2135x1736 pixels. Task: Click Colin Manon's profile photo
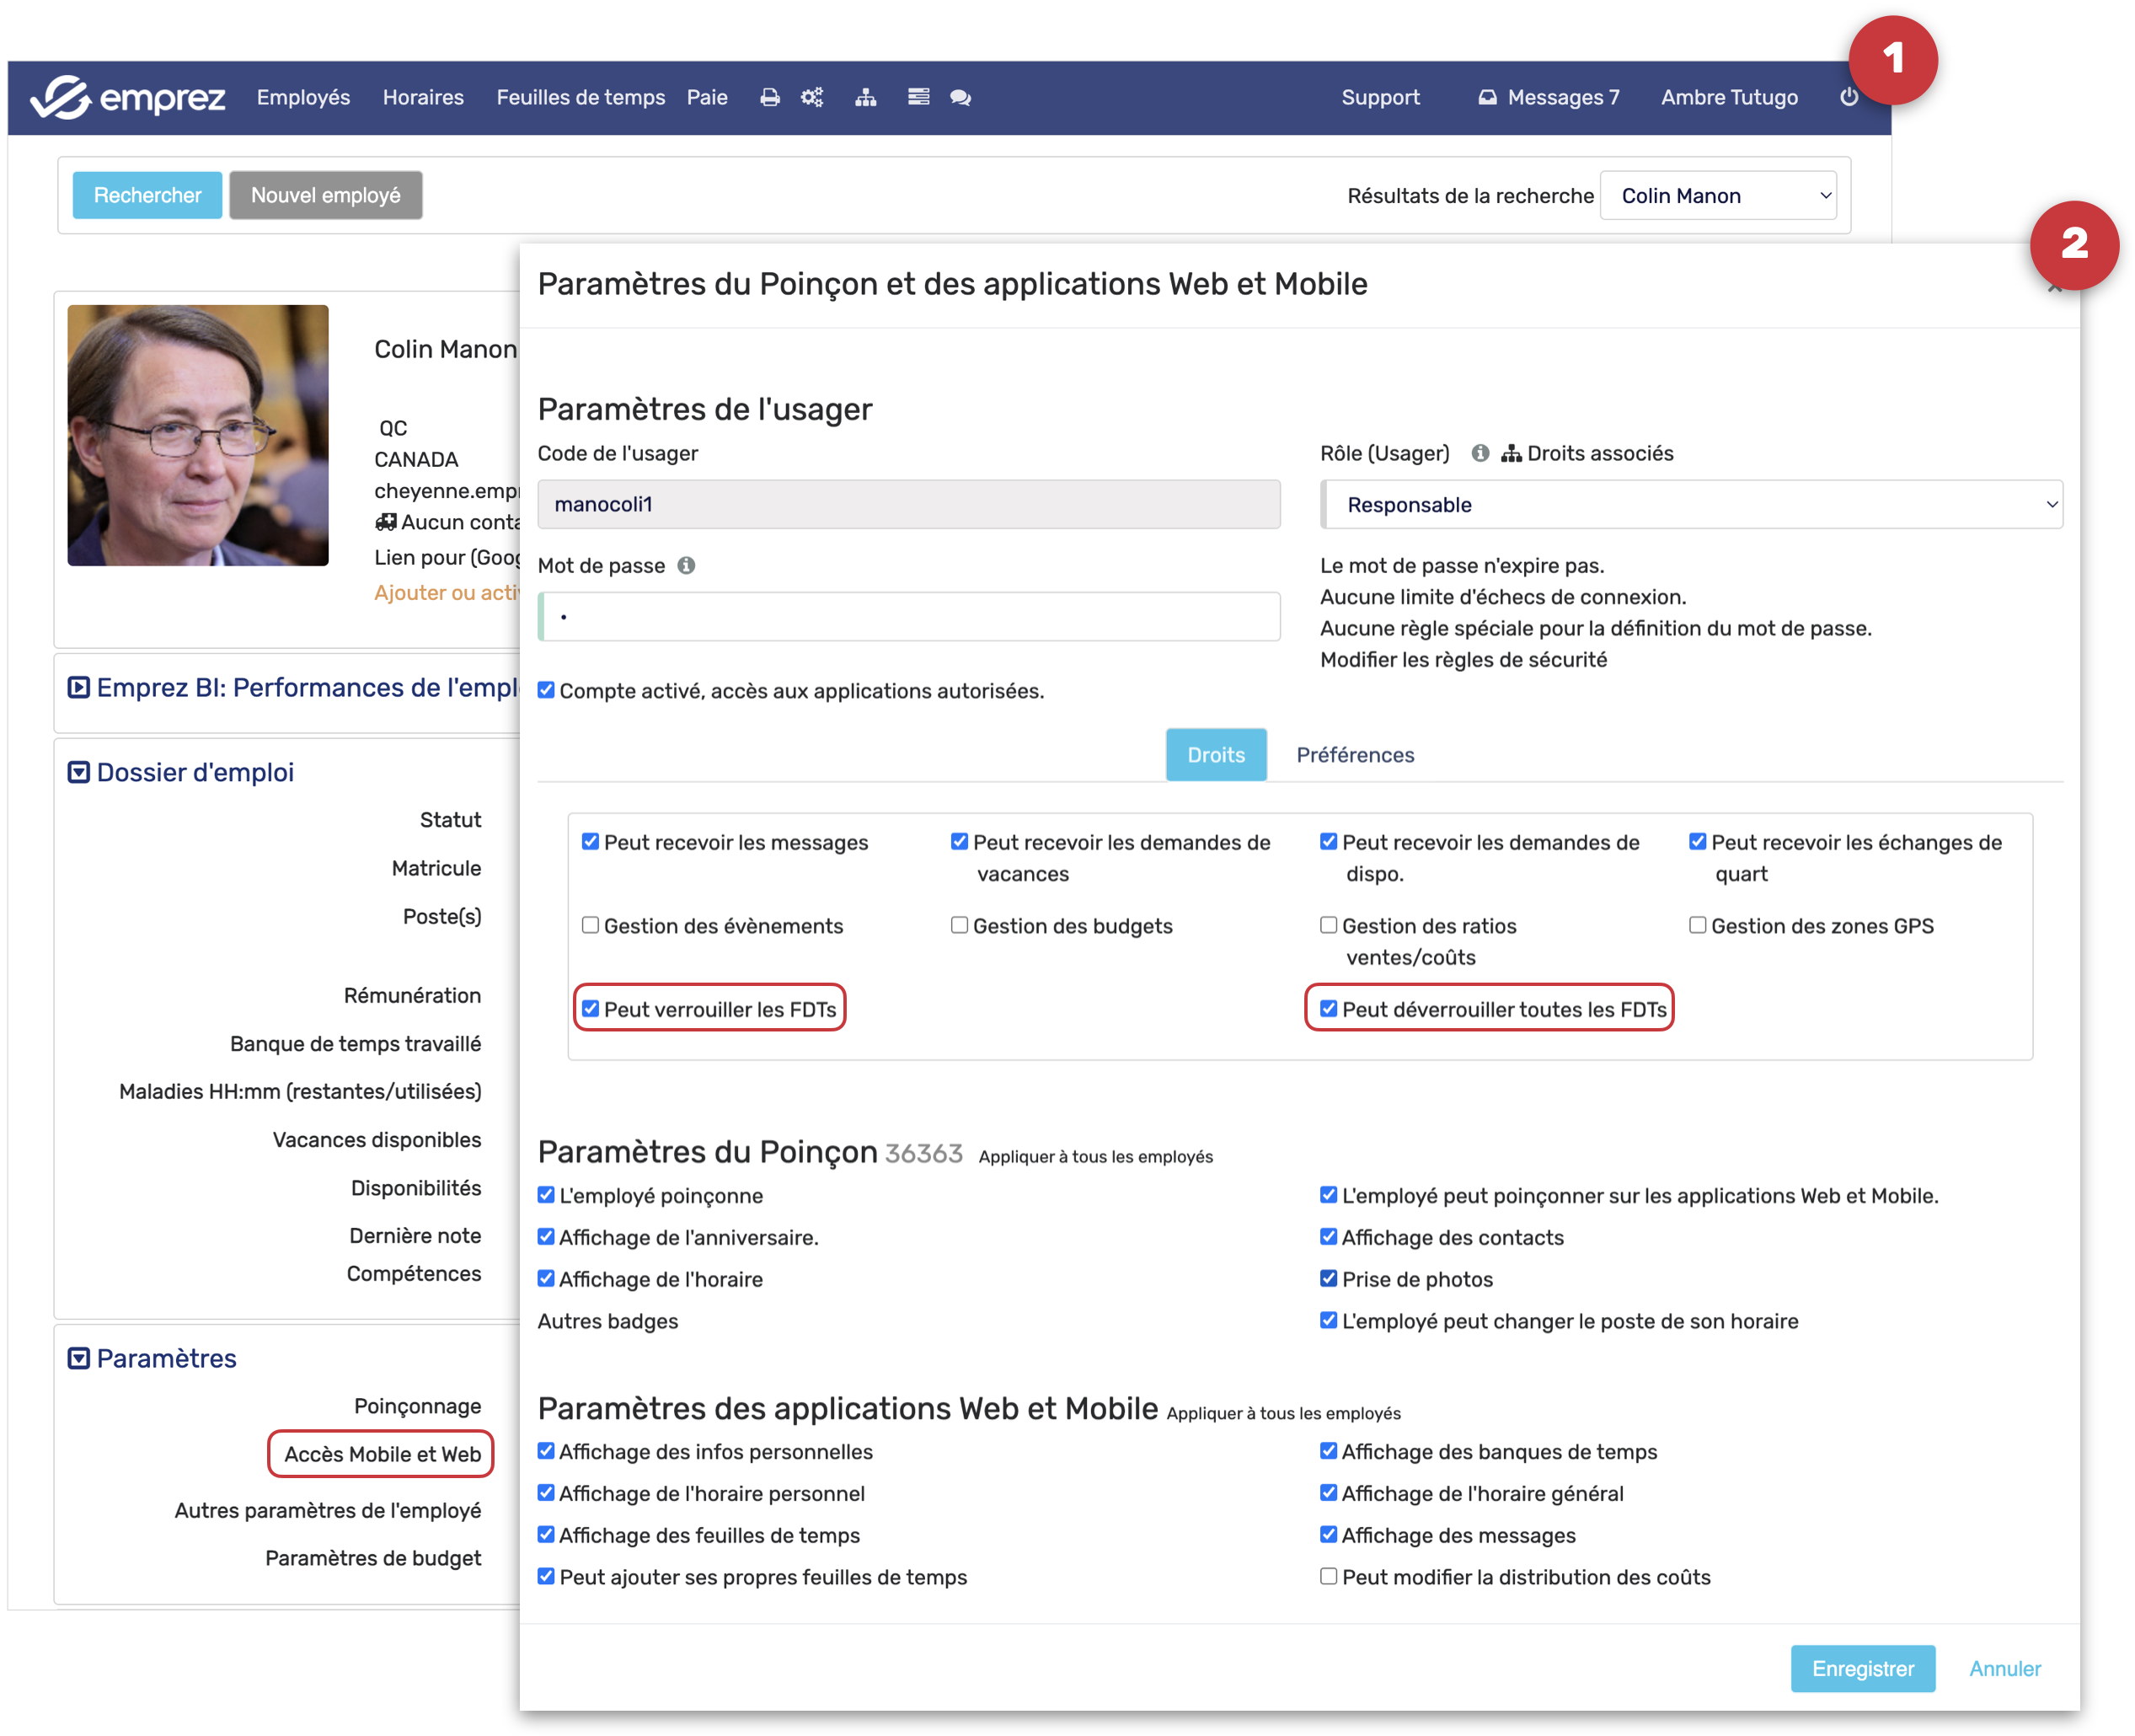198,436
